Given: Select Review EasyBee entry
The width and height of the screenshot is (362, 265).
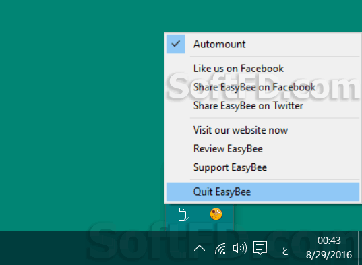Looking at the screenshot, I should coord(263,148).
